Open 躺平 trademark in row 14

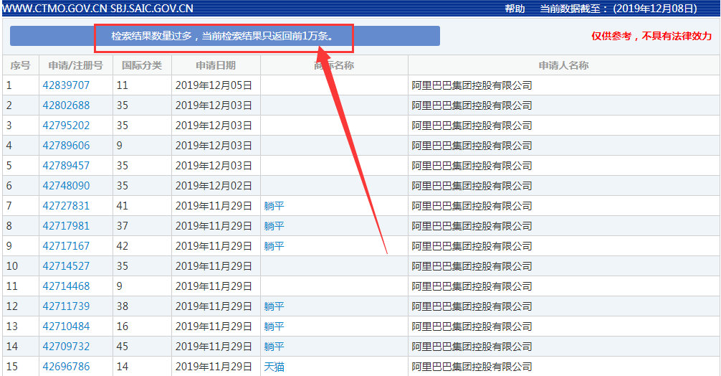[x=274, y=347]
